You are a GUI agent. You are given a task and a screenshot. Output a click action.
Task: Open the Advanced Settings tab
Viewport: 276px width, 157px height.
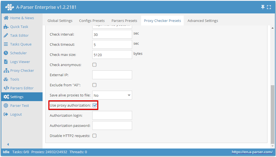[203, 21]
